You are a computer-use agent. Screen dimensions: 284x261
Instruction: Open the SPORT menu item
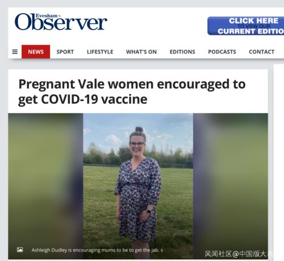click(x=65, y=52)
